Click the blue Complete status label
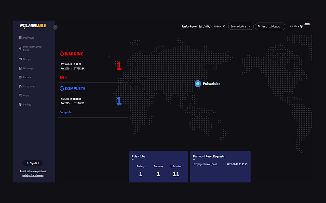326x203 pixels. (x=65, y=112)
